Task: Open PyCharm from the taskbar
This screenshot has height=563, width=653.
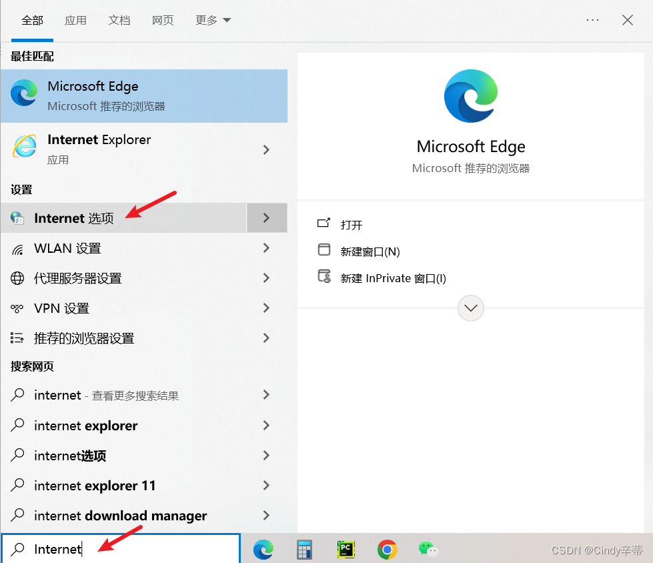Action: (346, 550)
